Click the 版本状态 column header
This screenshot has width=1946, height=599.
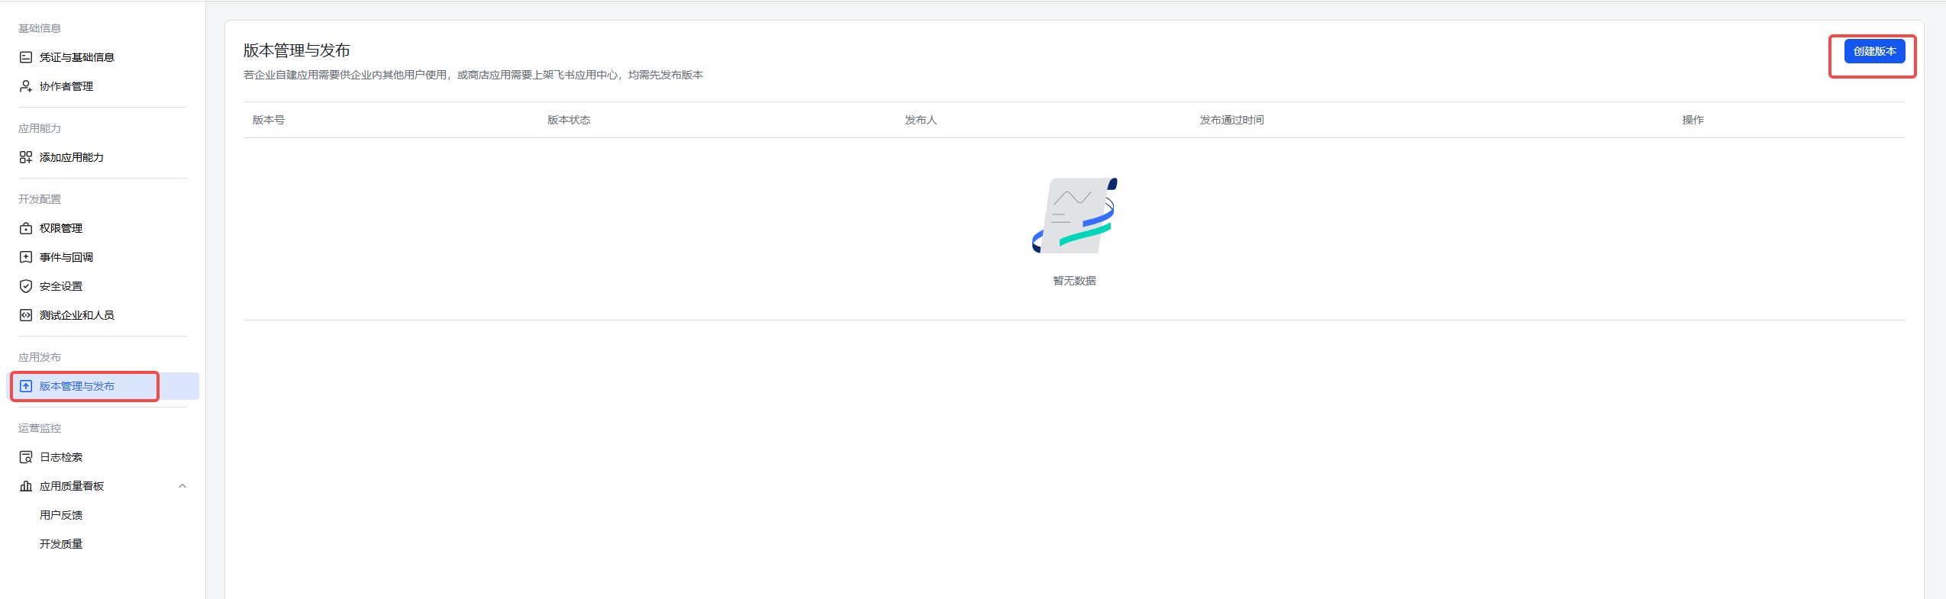click(x=569, y=120)
